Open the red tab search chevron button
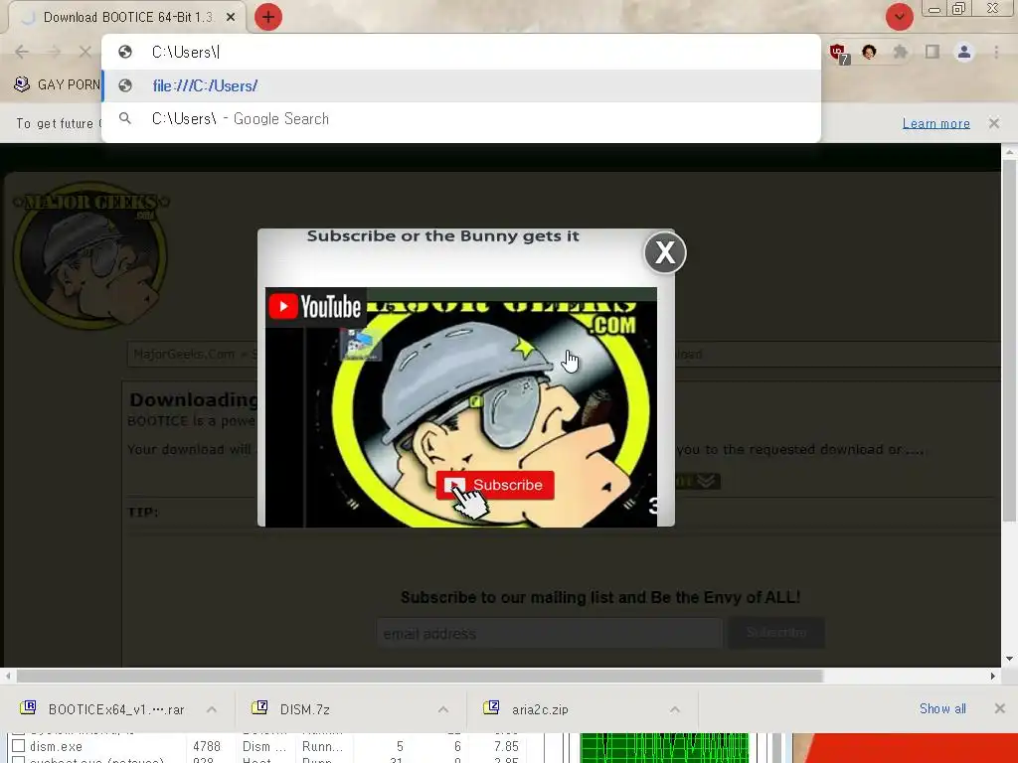This screenshot has width=1018, height=763. click(x=899, y=17)
